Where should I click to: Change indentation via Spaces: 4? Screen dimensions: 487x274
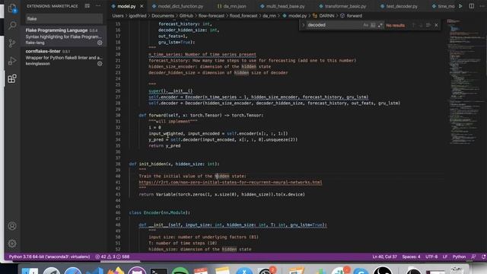point(411,257)
